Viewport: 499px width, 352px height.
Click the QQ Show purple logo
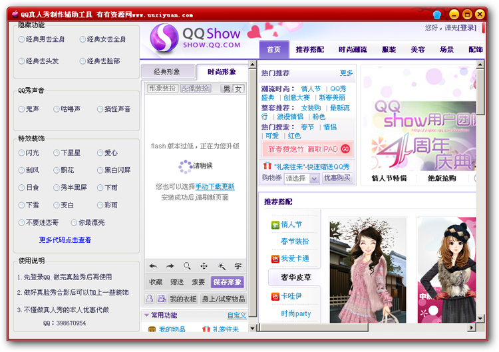[164, 38]
